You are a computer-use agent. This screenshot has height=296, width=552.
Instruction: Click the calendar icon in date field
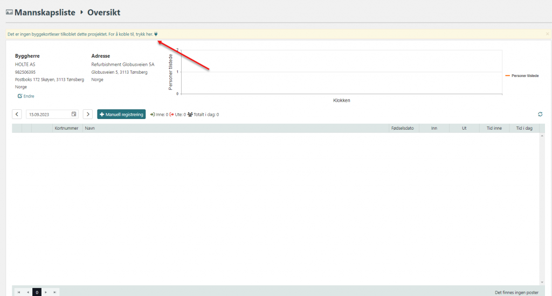tap(74, 114)
